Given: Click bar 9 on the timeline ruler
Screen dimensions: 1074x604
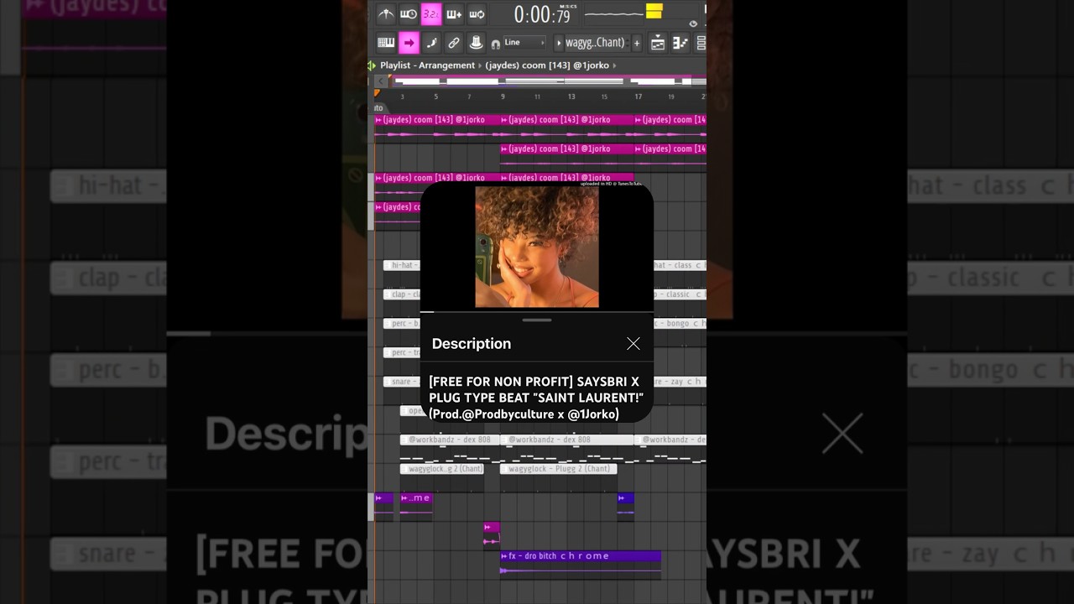Looking at the screenshot, I should tap(503, 97).
